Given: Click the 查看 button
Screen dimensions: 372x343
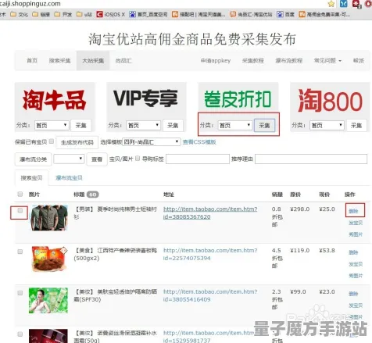Looking at the screenshot, I should click(x=97, y=159).
